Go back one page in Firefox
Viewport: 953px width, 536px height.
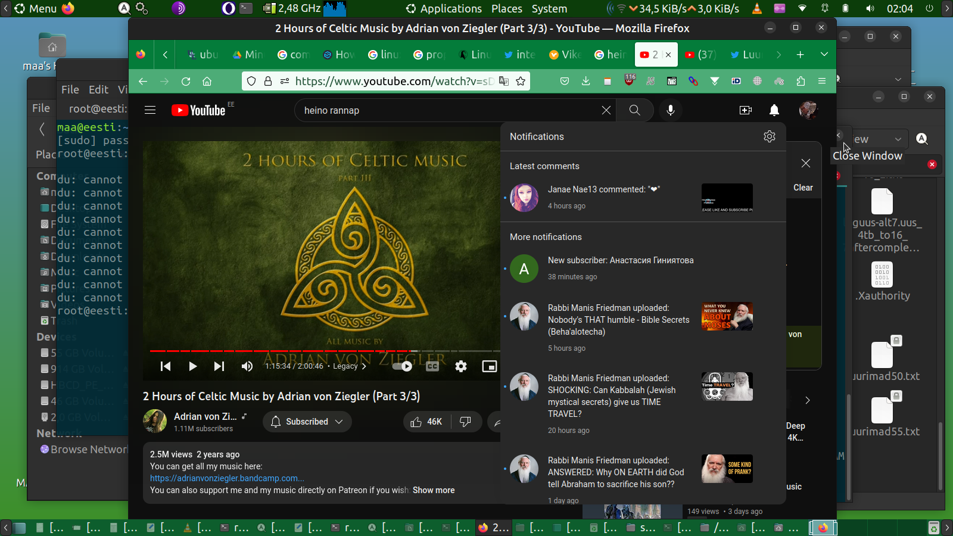point(143,82)
